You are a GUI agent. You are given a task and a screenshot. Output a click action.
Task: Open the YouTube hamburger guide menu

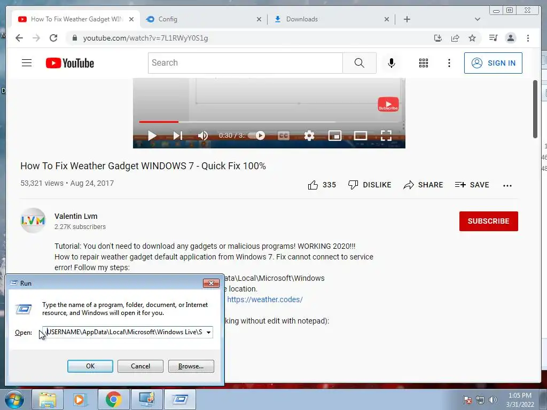click(x=27, y=63)
